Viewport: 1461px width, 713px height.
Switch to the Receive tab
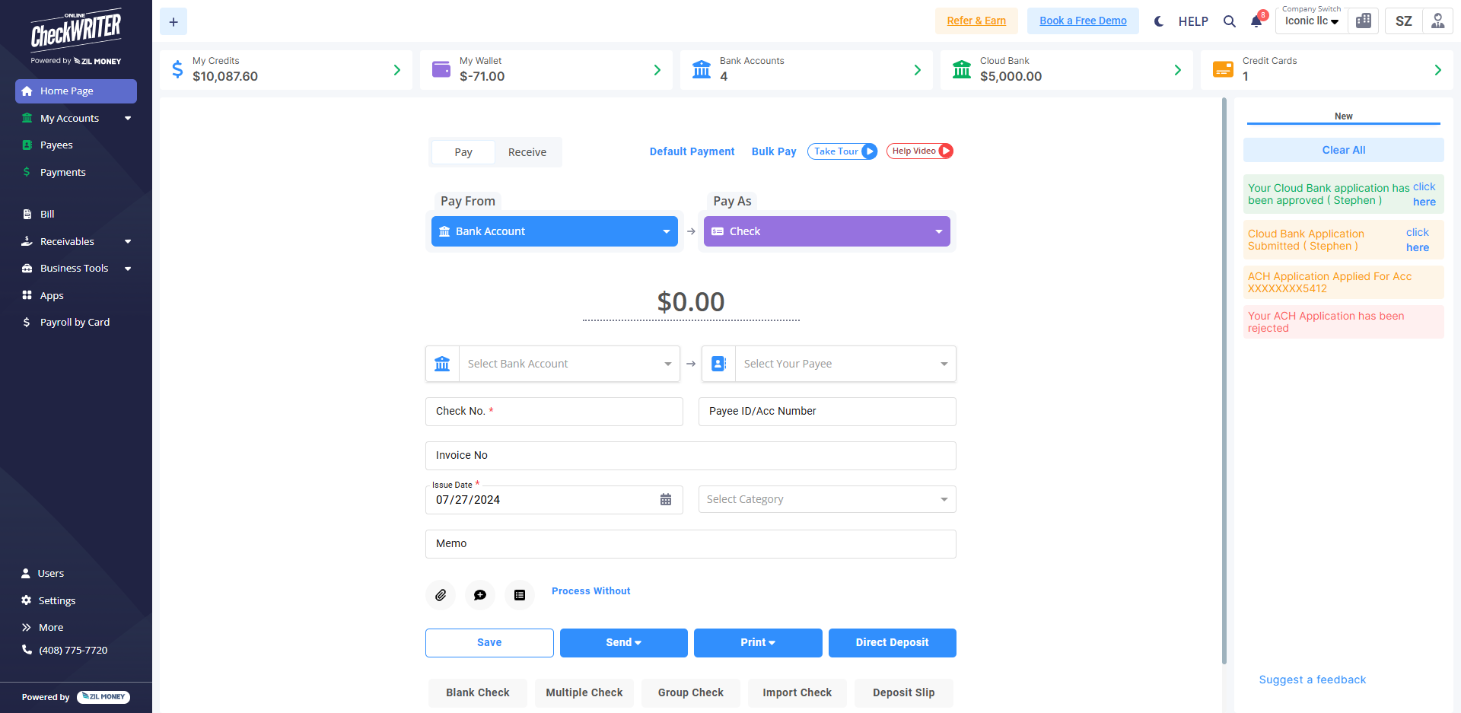coord(527,152)
